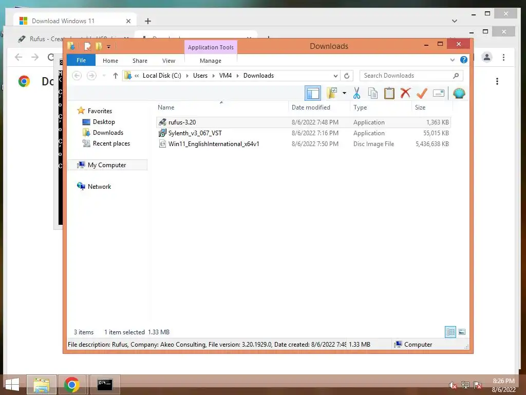The image size is (526, 395).
Task: Open the Windows Start button
Action: click(x=12, y=385)
